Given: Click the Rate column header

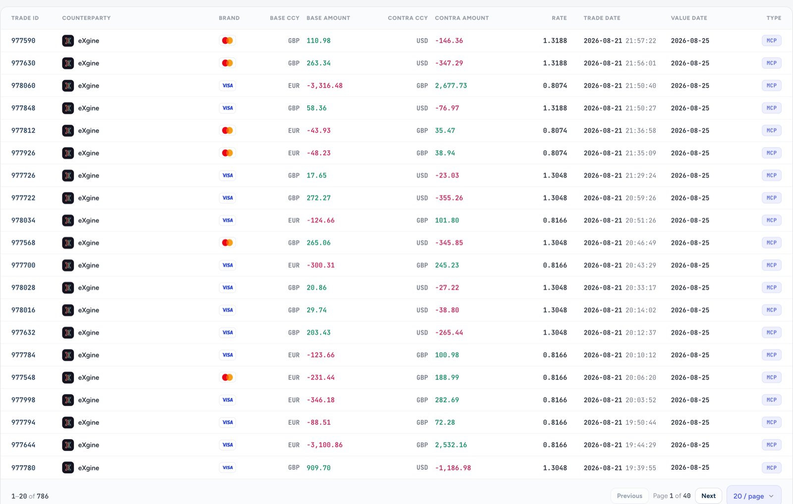Looking at the screenshot, I should [559, 18].
